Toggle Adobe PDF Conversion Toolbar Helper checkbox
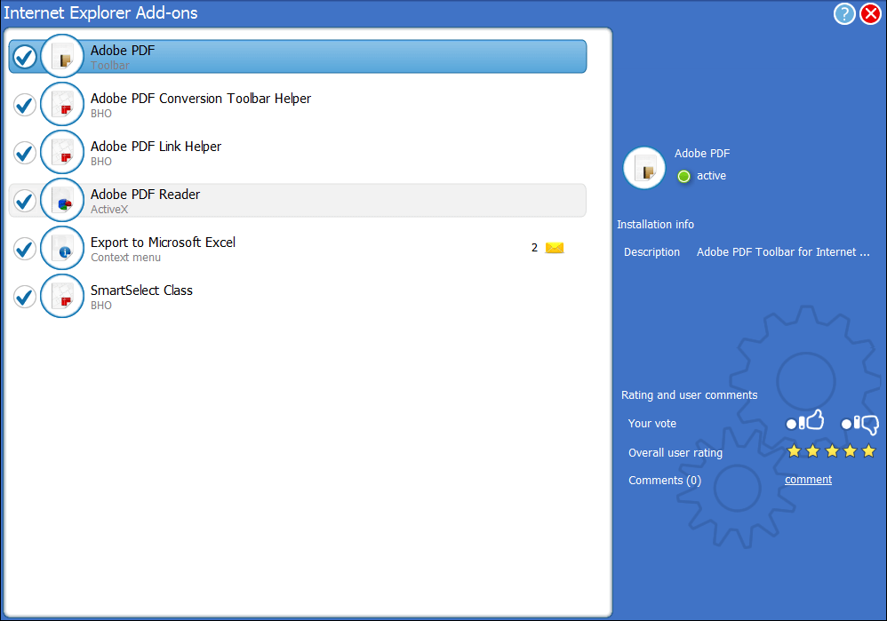The image size is (887, 621). (25, 105)
